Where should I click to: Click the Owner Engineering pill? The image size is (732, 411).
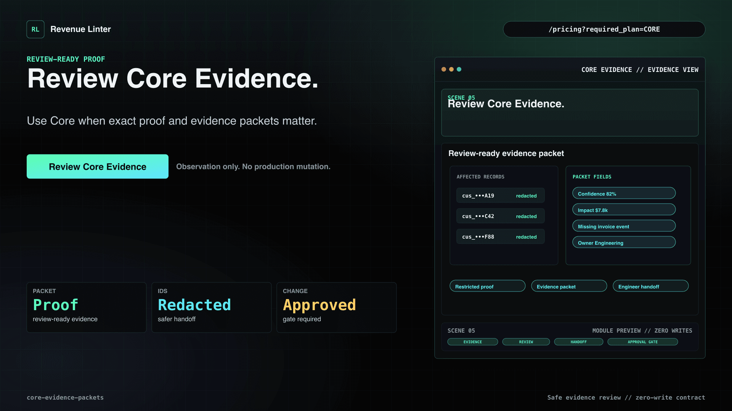(x=624, y=242)
